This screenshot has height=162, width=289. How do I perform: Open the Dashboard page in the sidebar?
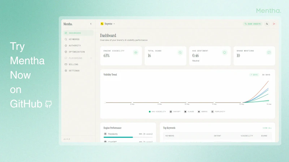[x=78, y=33]
